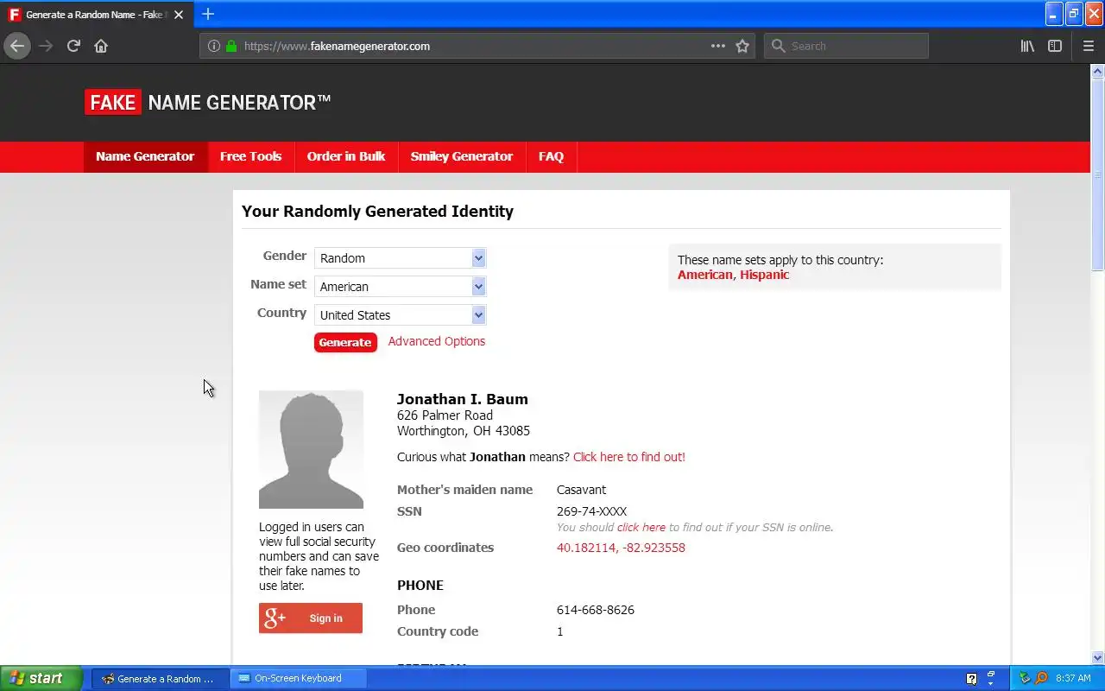Click the PHONE section heading
This screenshot has height=691, width=1105.
point(420,585)
